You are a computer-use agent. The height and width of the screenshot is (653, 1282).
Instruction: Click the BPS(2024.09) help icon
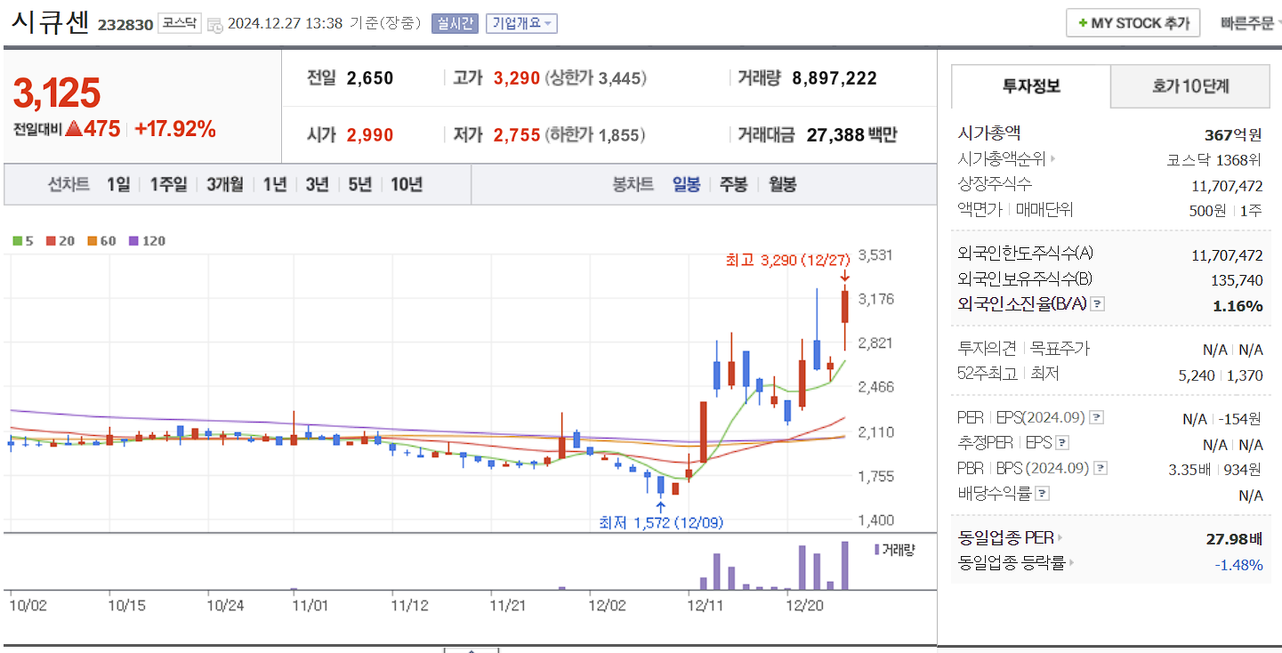1100,469
